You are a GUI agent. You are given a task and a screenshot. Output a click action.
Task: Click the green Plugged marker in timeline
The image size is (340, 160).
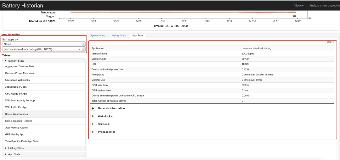(x=294, y=16)
